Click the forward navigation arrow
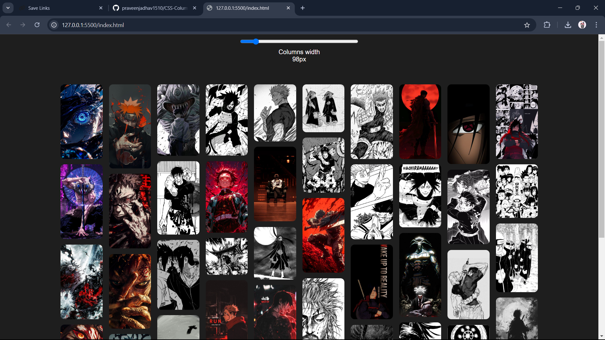 [23, 25]
